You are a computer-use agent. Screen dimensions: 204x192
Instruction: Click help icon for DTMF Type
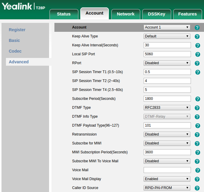pyautogui.click(x=197, y=108)
